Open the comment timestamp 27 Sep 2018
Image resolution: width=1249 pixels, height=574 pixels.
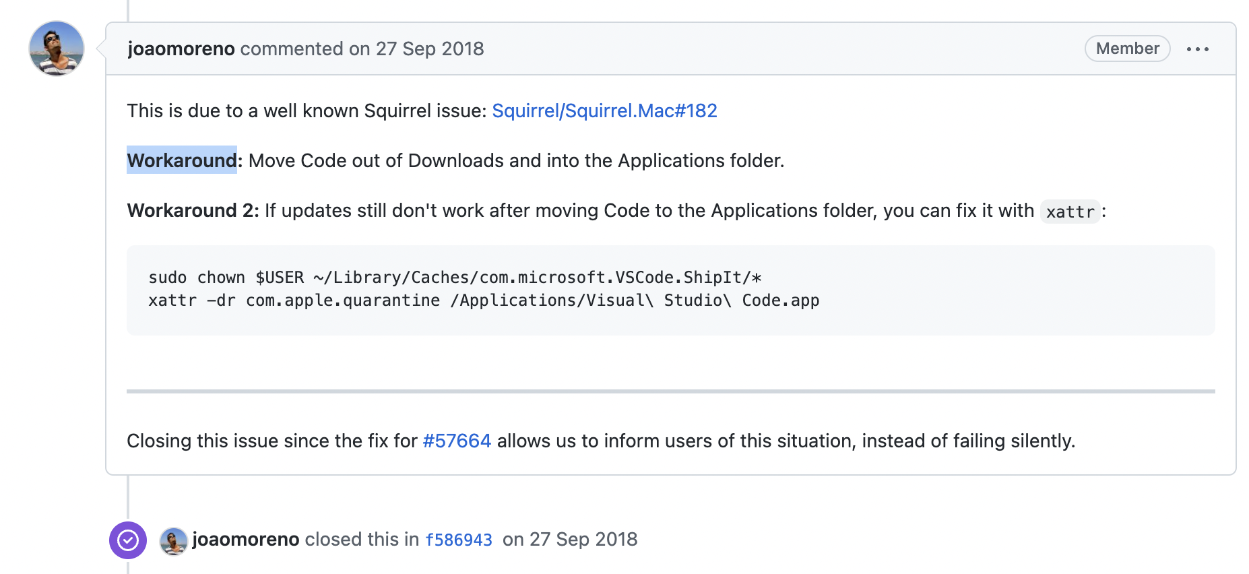430,49
